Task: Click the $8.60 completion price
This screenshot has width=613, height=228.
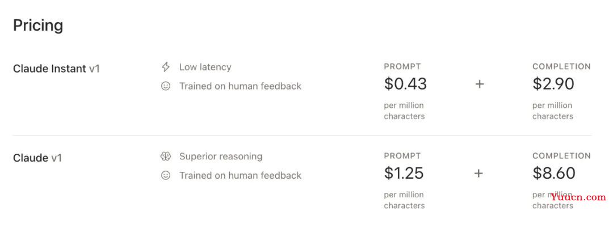Action: pos(554,174)
